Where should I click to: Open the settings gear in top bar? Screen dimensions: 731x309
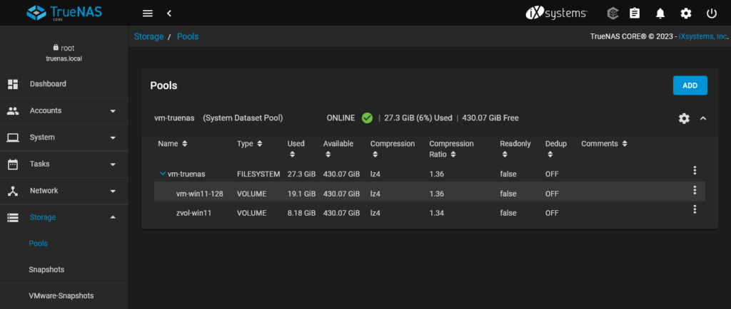(x=685, y=13)
